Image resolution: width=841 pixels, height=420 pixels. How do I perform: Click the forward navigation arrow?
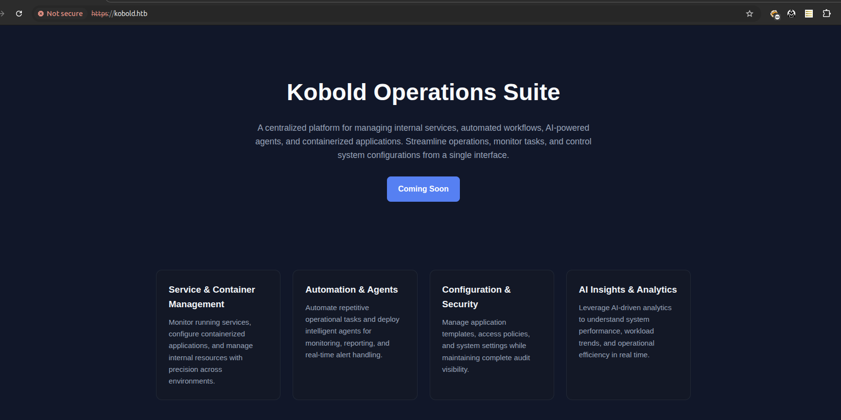(x=2, y=14)
